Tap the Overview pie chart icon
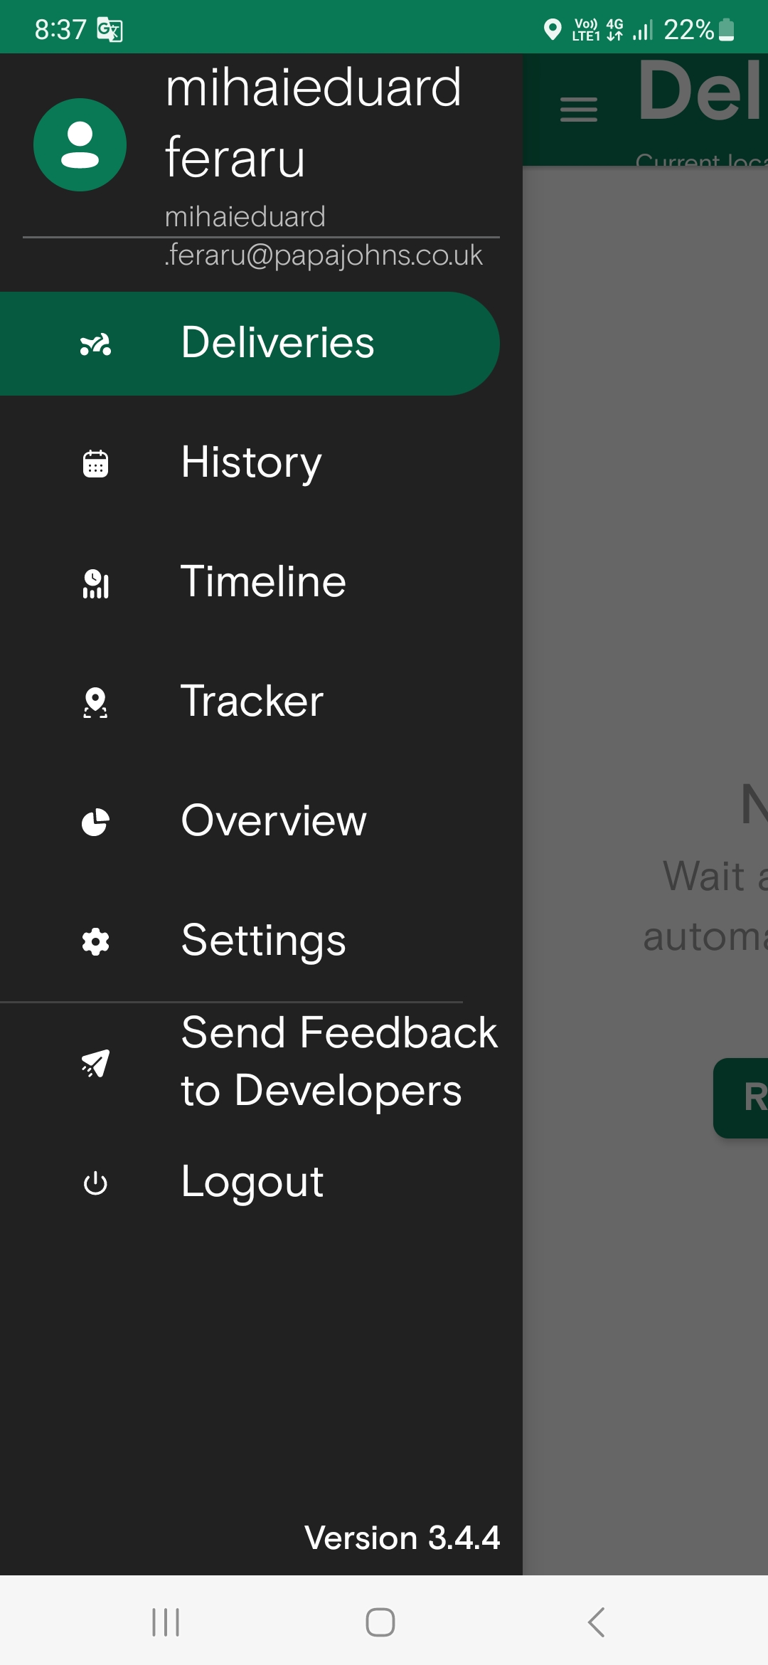Image resolution: width=768 pixels, height=1665 pixels. (x=95, y=823)
